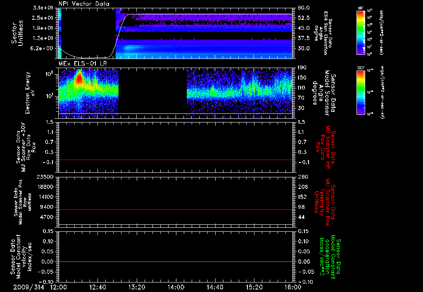The height and width of the screenshot is (292, 423).
Task: Click the red electron burst in ELS spectrogram
Action: click(79, 79)
